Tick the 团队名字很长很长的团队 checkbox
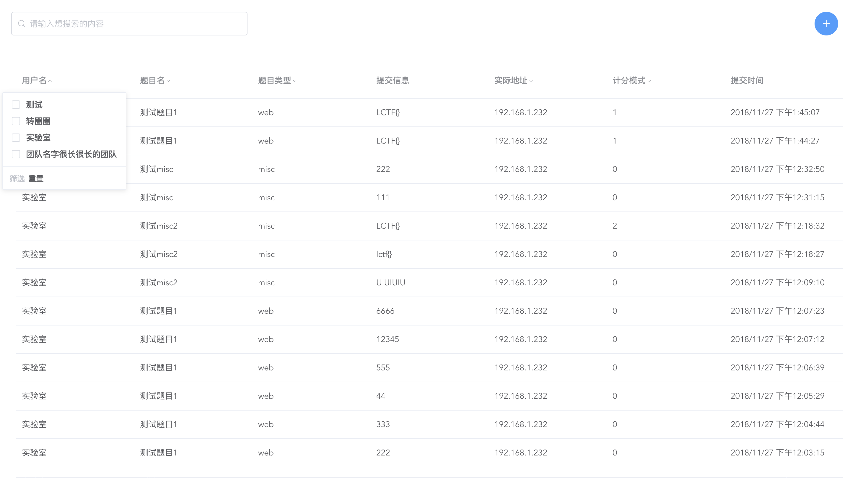This screenshot has width=850, height=485. coord(16,154)
